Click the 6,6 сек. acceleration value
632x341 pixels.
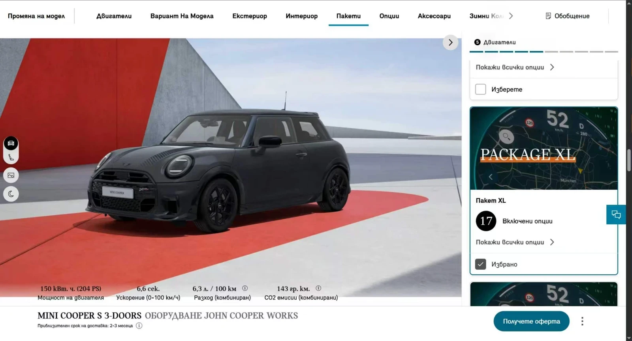pyautogui.click(x=148, y=289)
